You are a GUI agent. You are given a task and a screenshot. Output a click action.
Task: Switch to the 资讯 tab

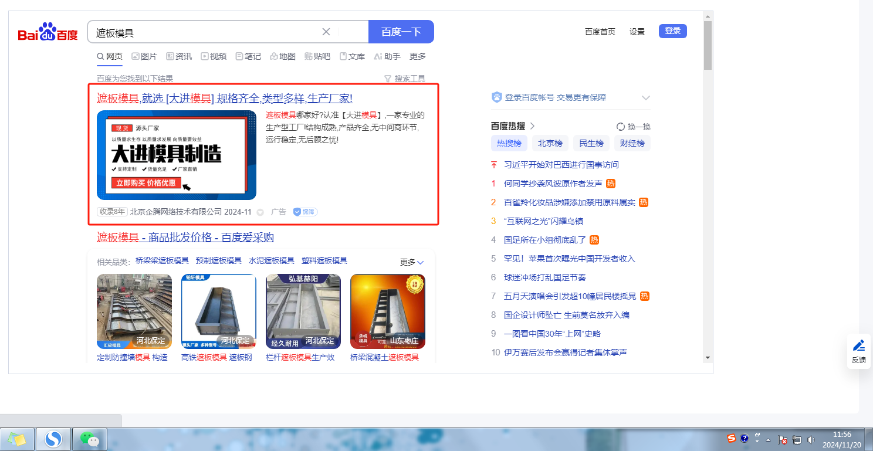pyautogui.click(x=179, y=56)
